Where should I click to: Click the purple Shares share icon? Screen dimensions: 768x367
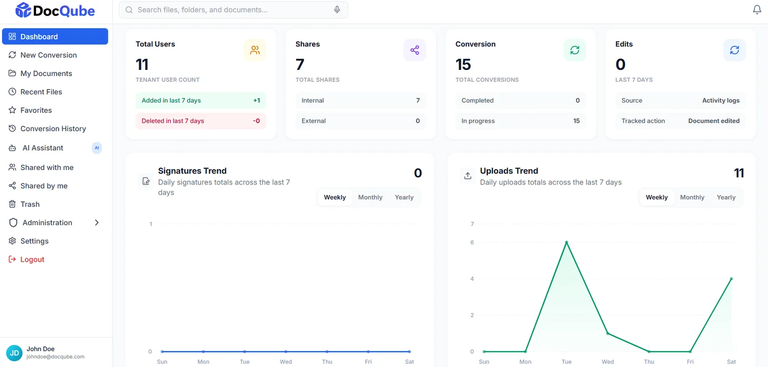click(x=415, y=50)
